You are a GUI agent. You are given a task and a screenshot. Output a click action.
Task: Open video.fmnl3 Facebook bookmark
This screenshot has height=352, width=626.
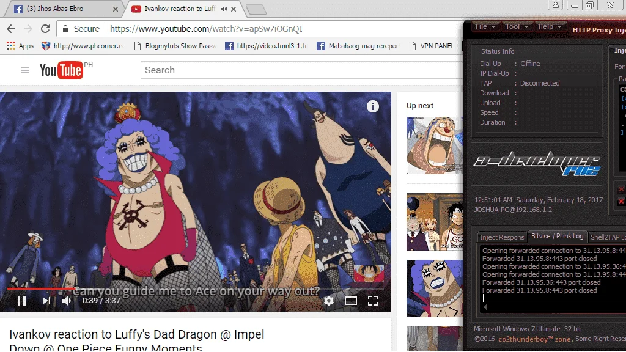(x=267, y=46)
